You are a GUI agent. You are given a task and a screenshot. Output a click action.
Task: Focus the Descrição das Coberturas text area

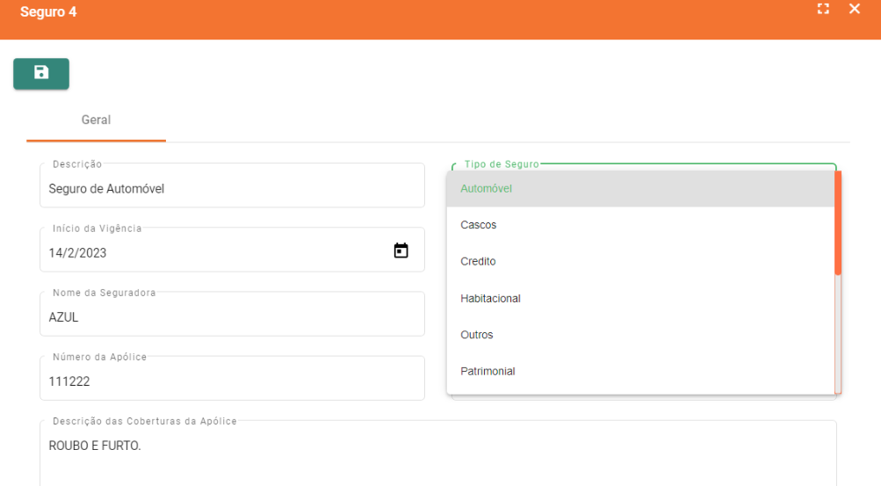coord(437,457)
